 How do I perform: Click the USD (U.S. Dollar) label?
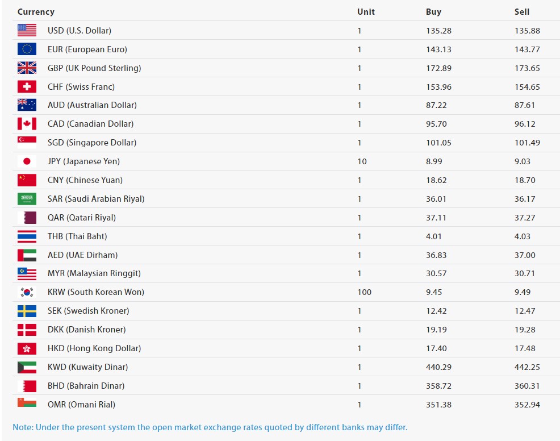(80, 31)
